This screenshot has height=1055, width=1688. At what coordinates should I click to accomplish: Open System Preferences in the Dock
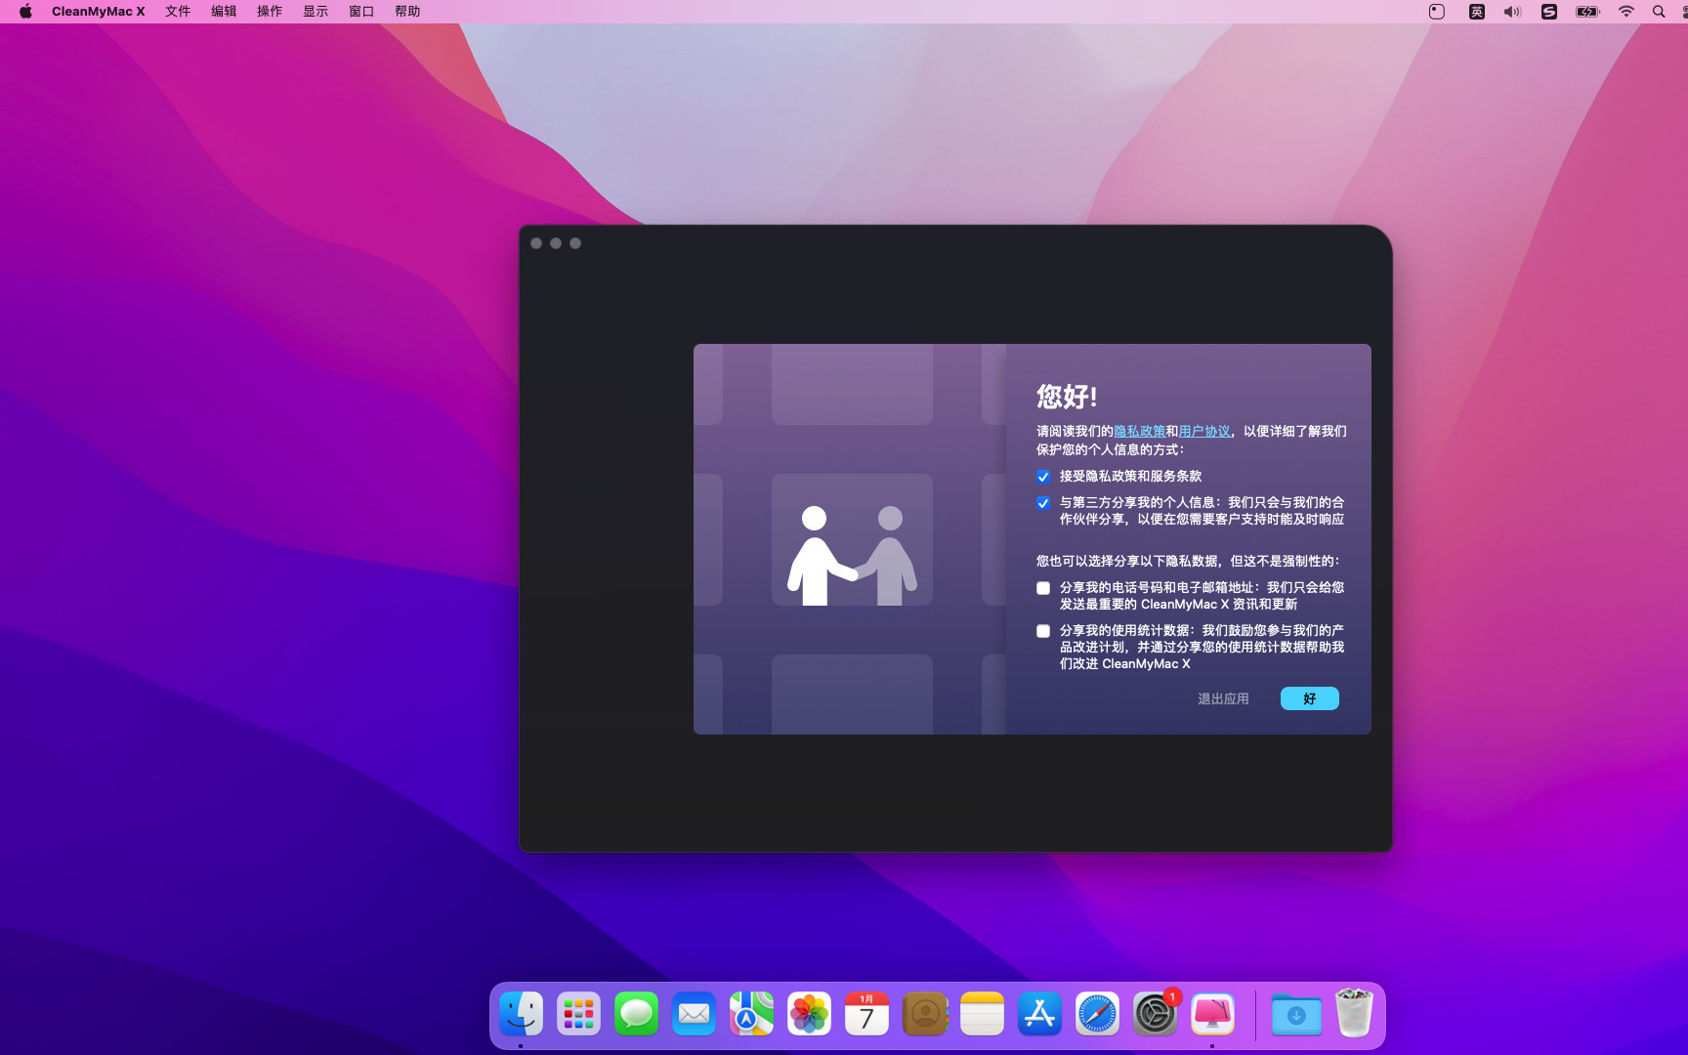(x=1155, y=1015)
